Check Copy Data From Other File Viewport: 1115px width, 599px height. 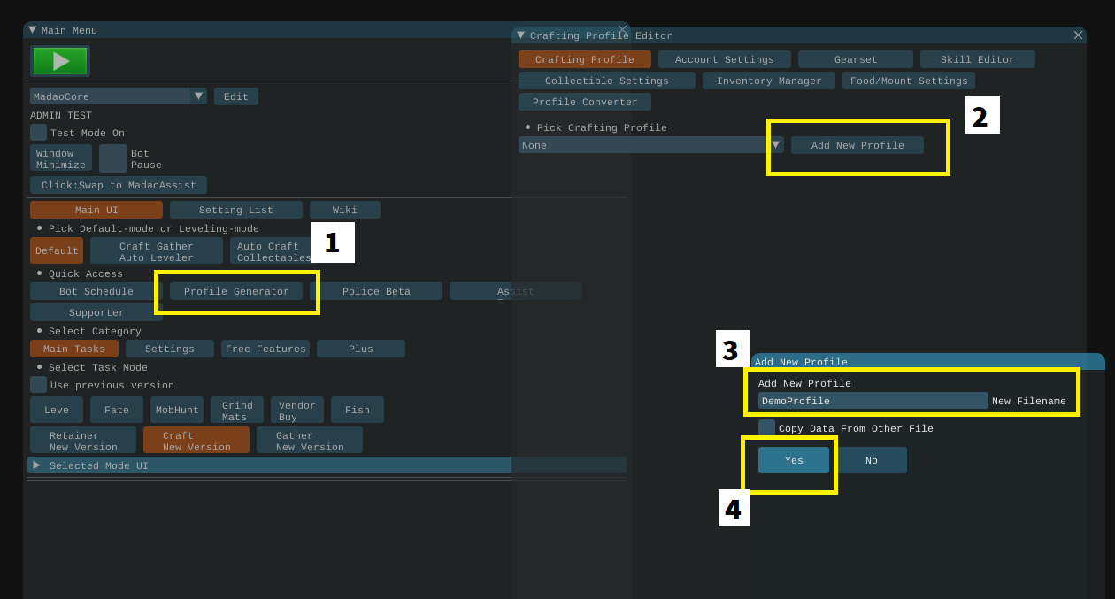coord(766,428)
